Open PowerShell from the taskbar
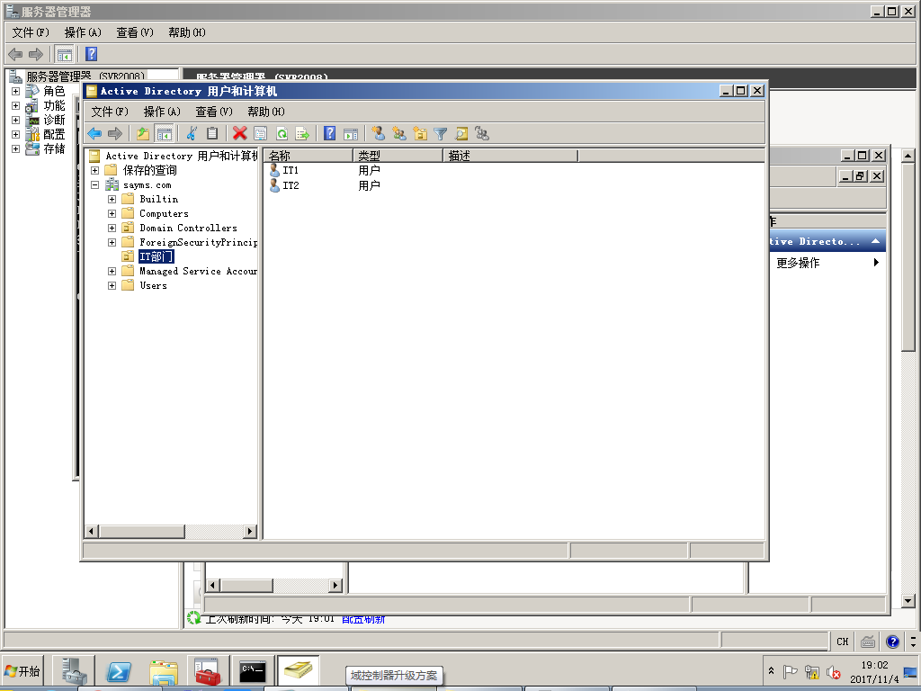The width and height of the screenshot is (921, 691). click(x=120, y=671)
